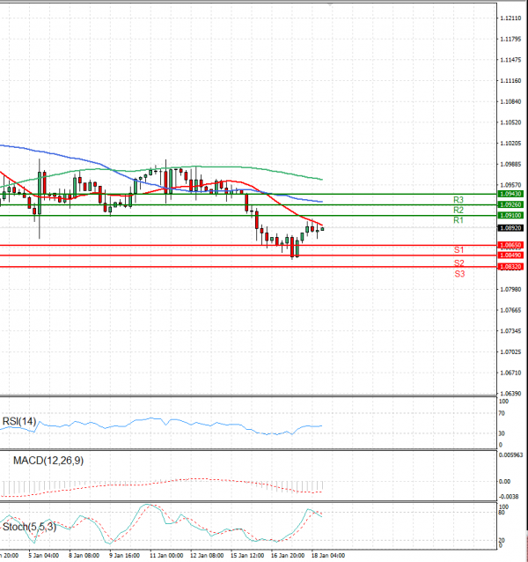Select the 1.08490 support price tag
The width and height of the screenshot is (528, 562).
point(510,255)
